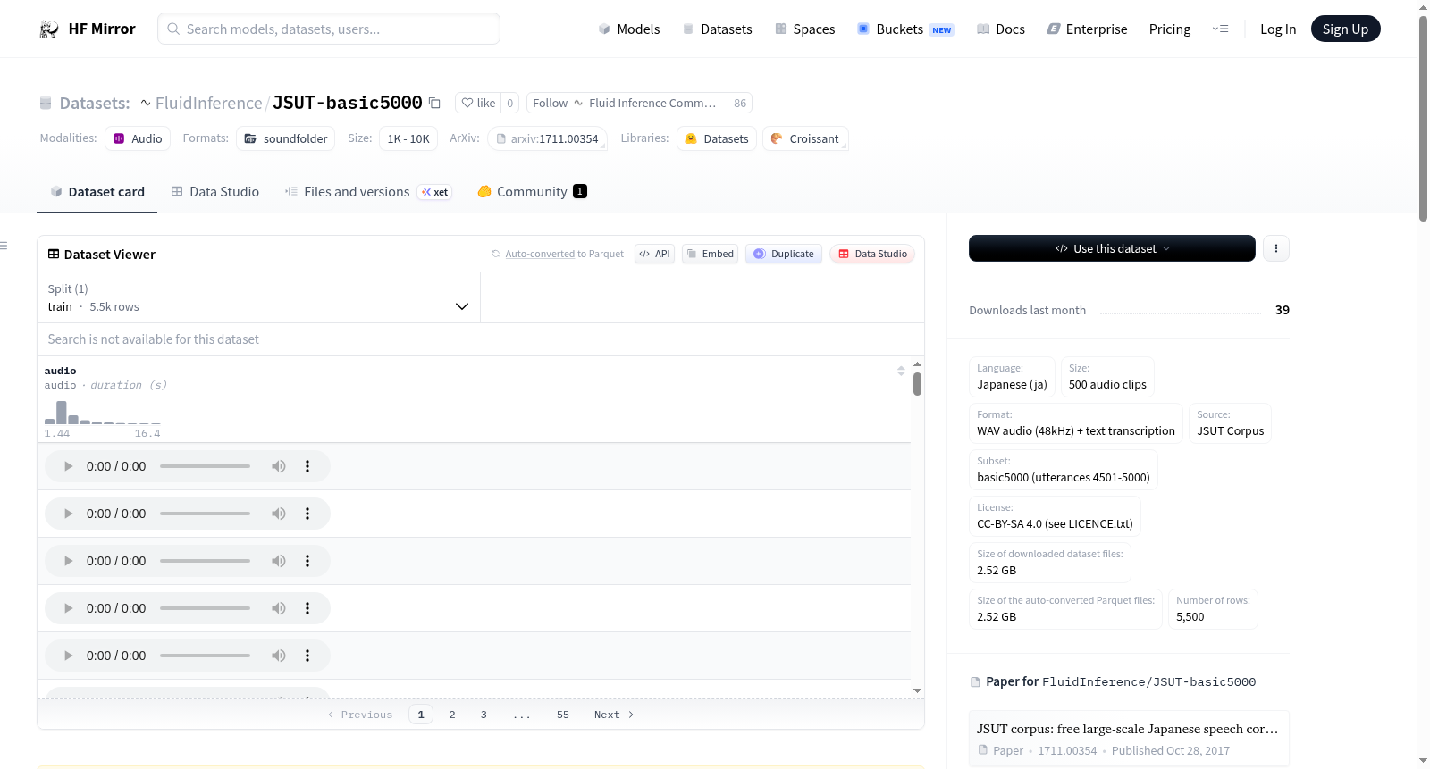Screen dimensions: 1430x769
Task: Mute the second audio player
Action: point(279,514)
